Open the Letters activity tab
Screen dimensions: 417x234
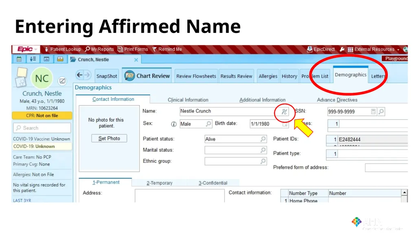(x=378, y=76)
